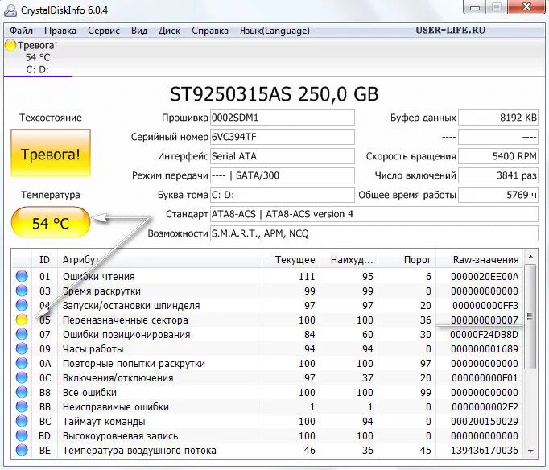Open the Сервис menu
This screenshot has height=470, width=549.
(x=104, y=31)
